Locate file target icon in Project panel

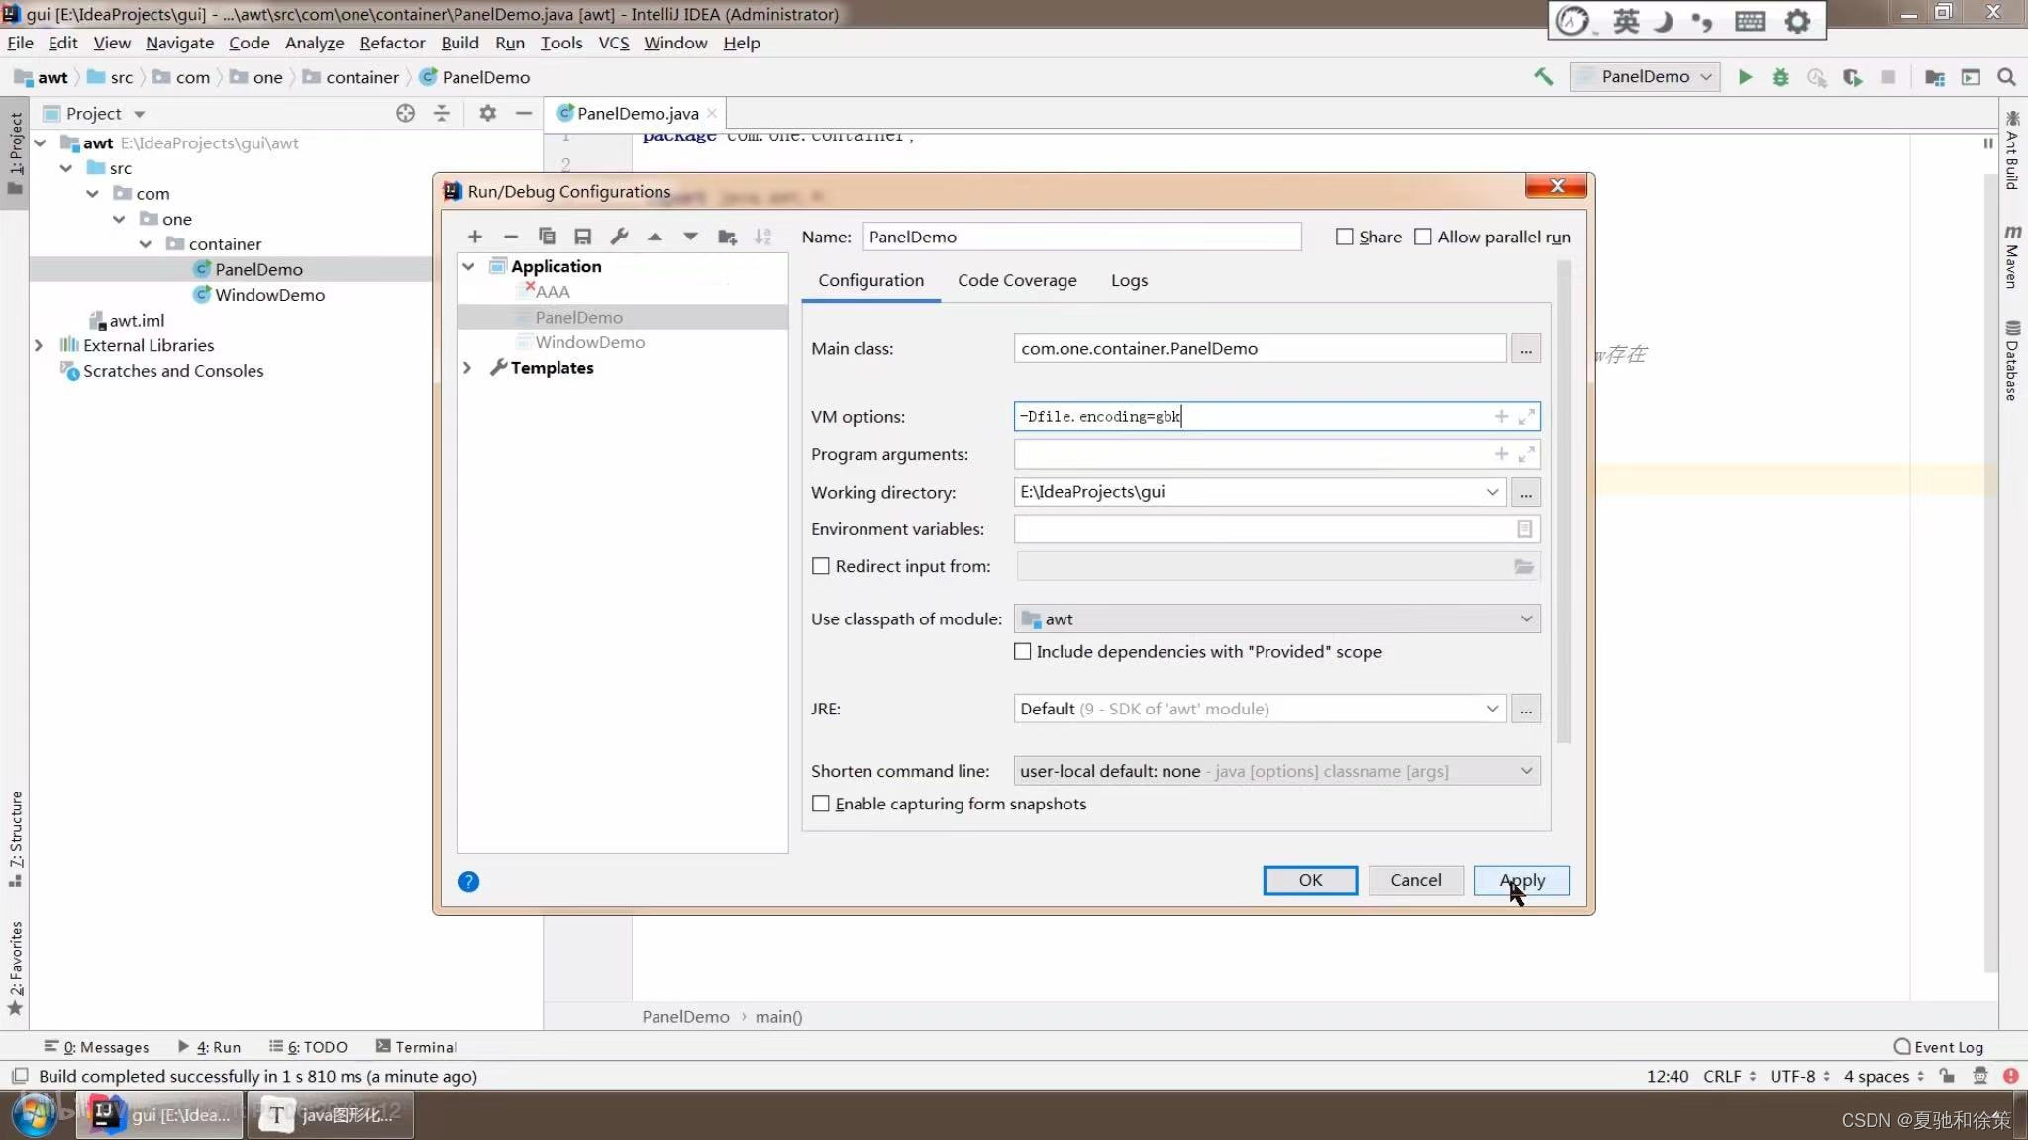pyautogui.click(x=405, y=113)
